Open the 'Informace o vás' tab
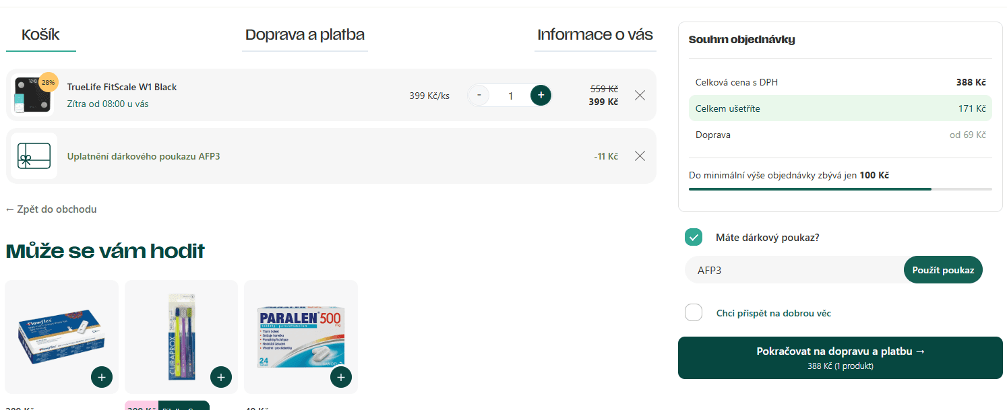This screenshot has width=1007, height=410. 594,34
